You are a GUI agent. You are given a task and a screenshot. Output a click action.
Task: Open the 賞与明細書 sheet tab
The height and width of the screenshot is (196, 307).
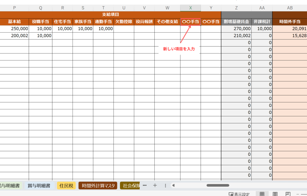pos(38,186)
